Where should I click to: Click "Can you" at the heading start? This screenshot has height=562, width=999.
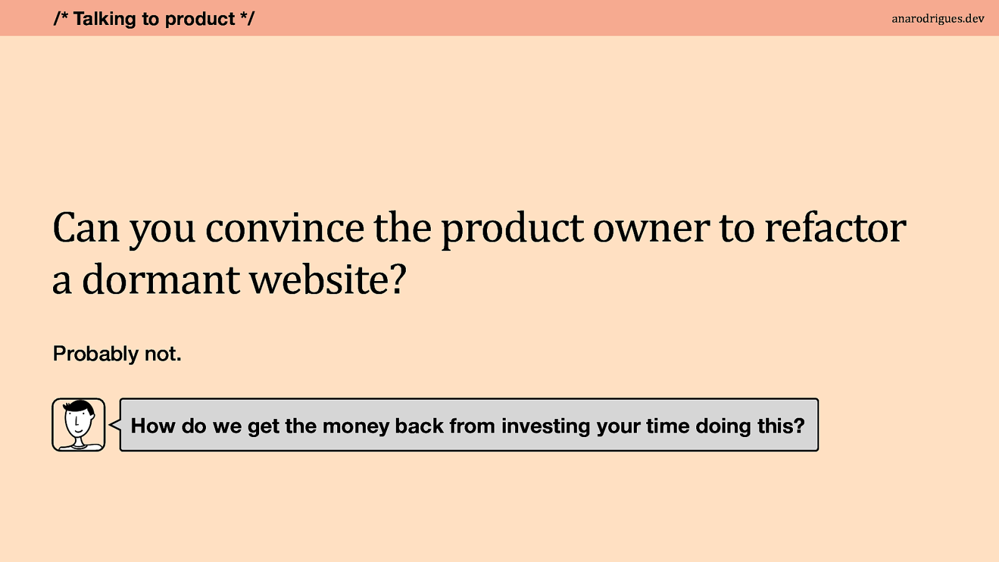coord(124,229)
